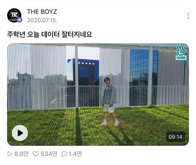Select the 534만 likes count
Screen dimensions: 196x165
pos(49,154)
